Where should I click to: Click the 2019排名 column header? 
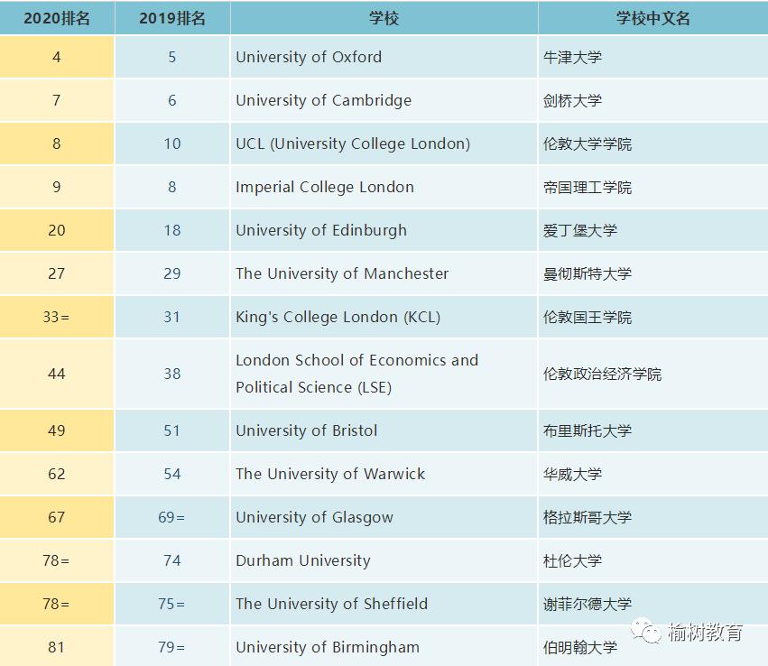[172, 18]
